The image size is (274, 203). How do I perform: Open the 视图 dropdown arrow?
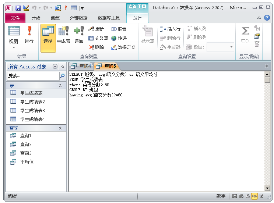point(14,48)
